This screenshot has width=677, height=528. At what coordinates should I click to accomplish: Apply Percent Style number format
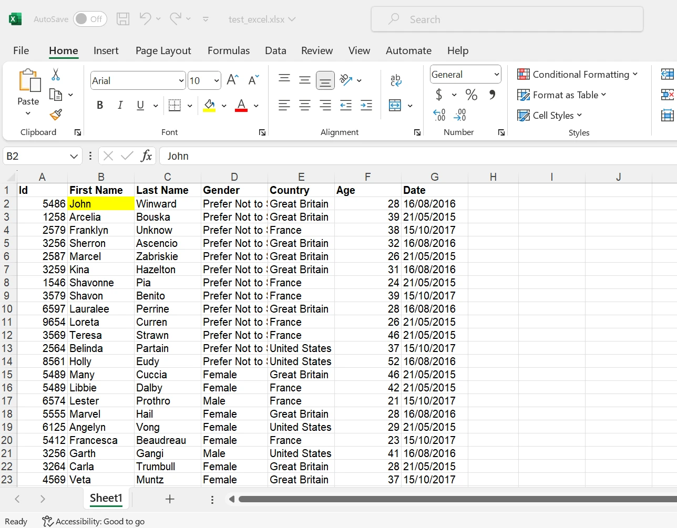coord(471,95)
